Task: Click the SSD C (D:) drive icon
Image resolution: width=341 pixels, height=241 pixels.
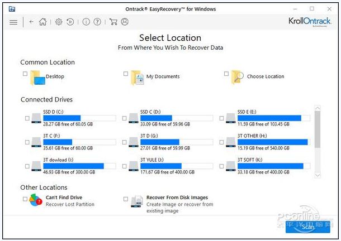Action: pos(134,118)
